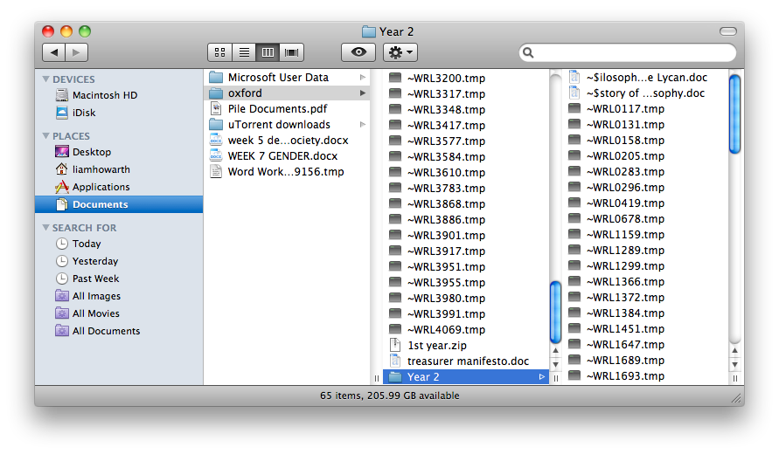Select week 5 de...ociety.docx file
Viewport: 779px width, 454px height.
coord(287,141)
